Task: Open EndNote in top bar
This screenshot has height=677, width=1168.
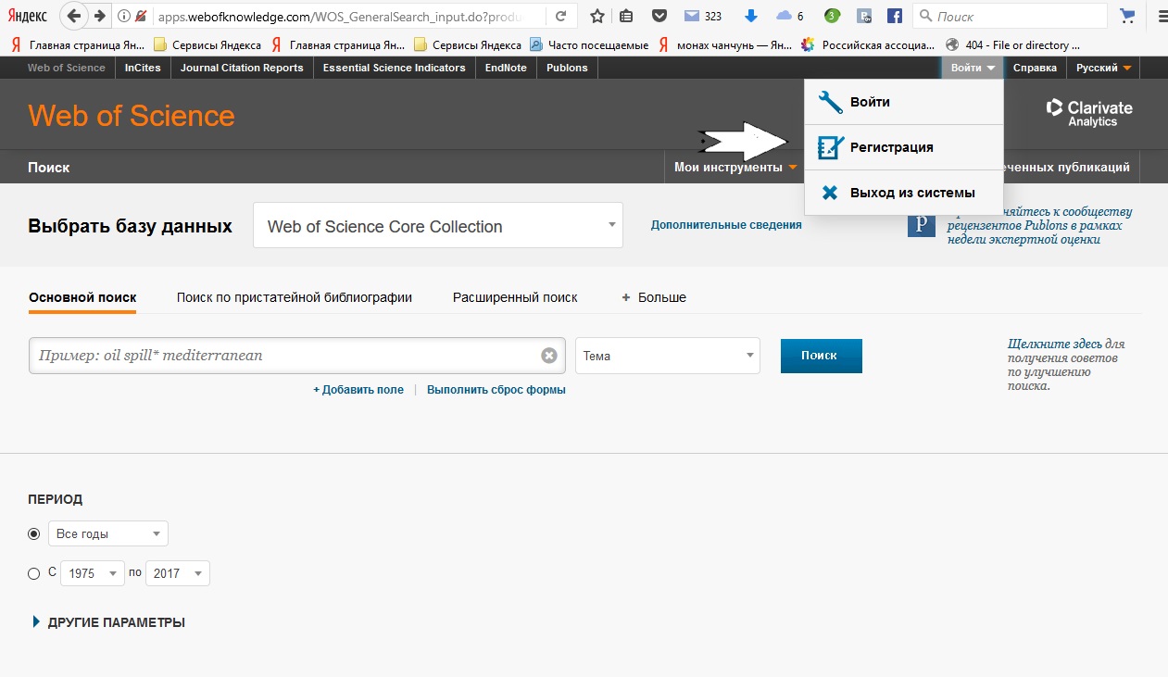Action: [x=506, y=68]
